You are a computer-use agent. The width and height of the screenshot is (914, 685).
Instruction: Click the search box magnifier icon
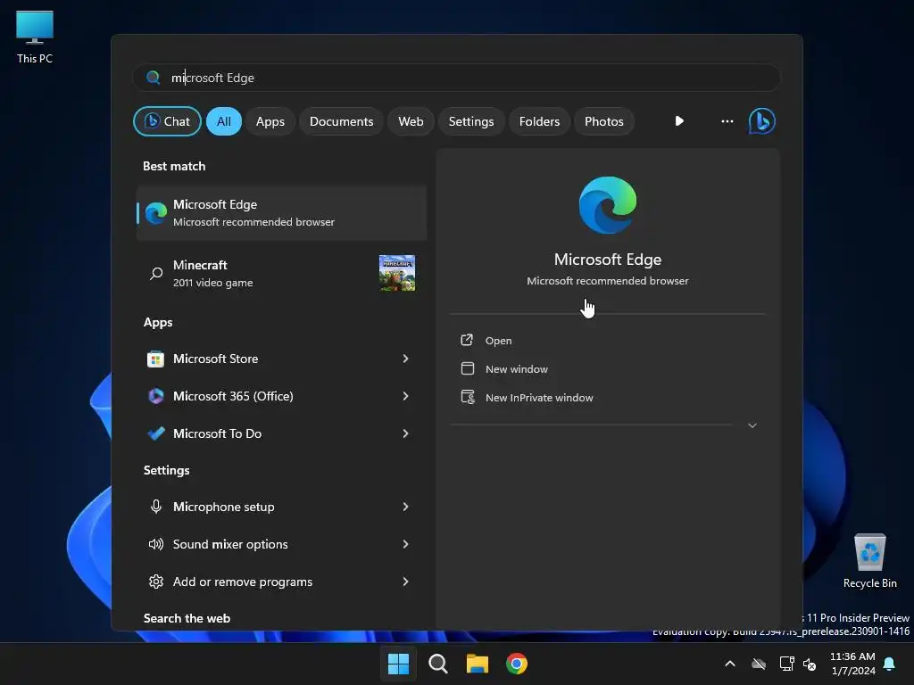pos(154,78)
